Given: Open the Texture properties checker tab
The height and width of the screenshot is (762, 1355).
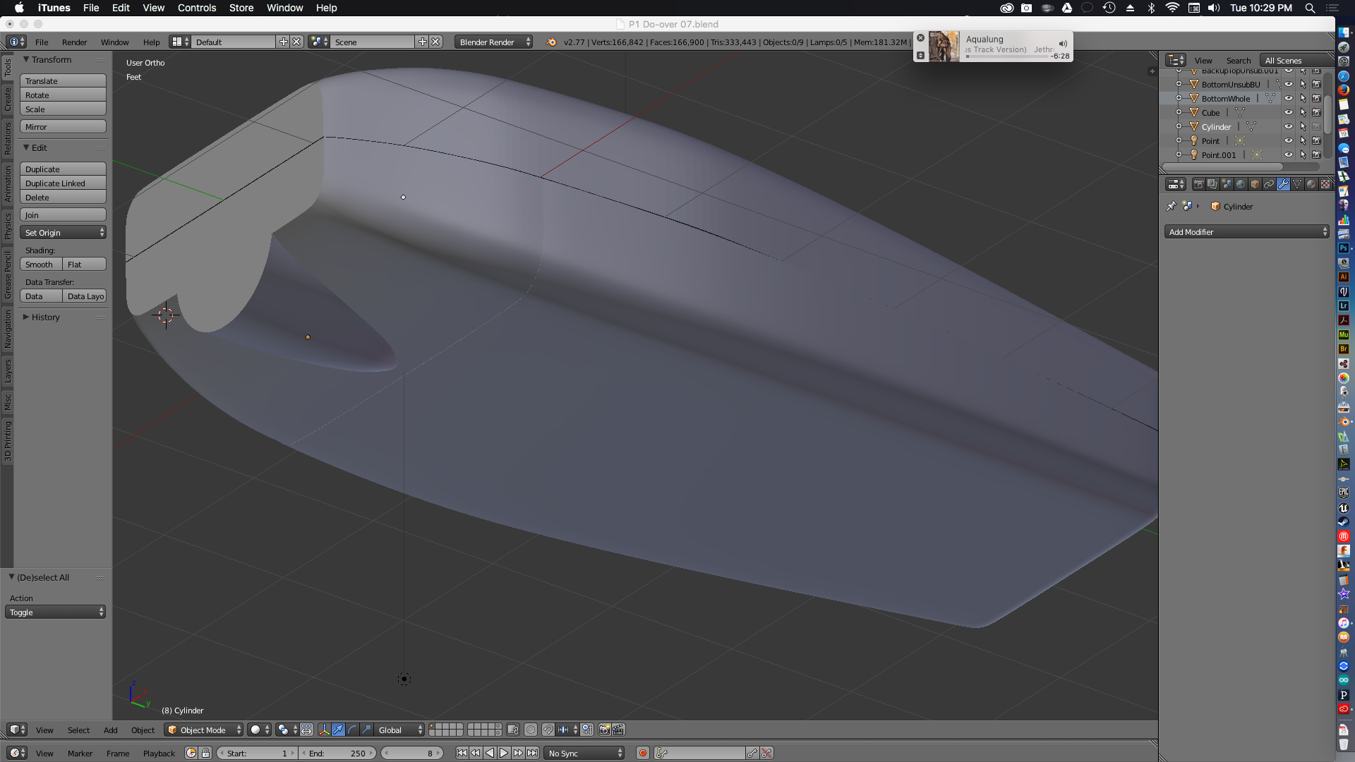Looking at the screenshot, I should pyautogui.click(x=1325, y=184).
